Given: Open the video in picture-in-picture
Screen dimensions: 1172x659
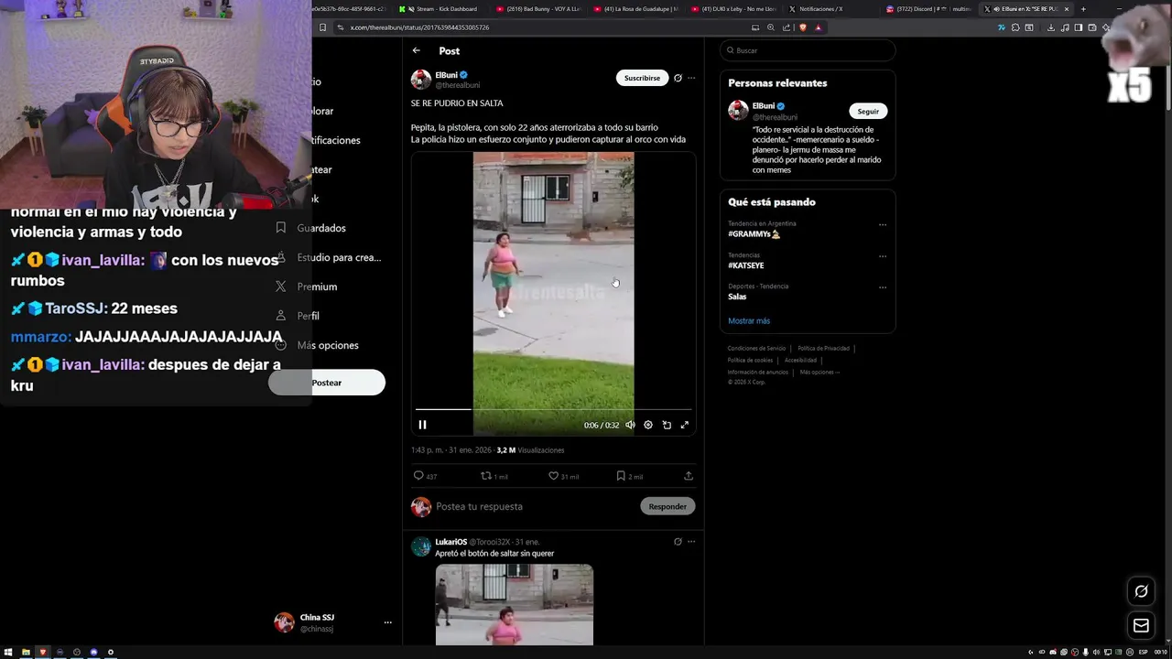Looking at the screenshot, I should point(667,425).
